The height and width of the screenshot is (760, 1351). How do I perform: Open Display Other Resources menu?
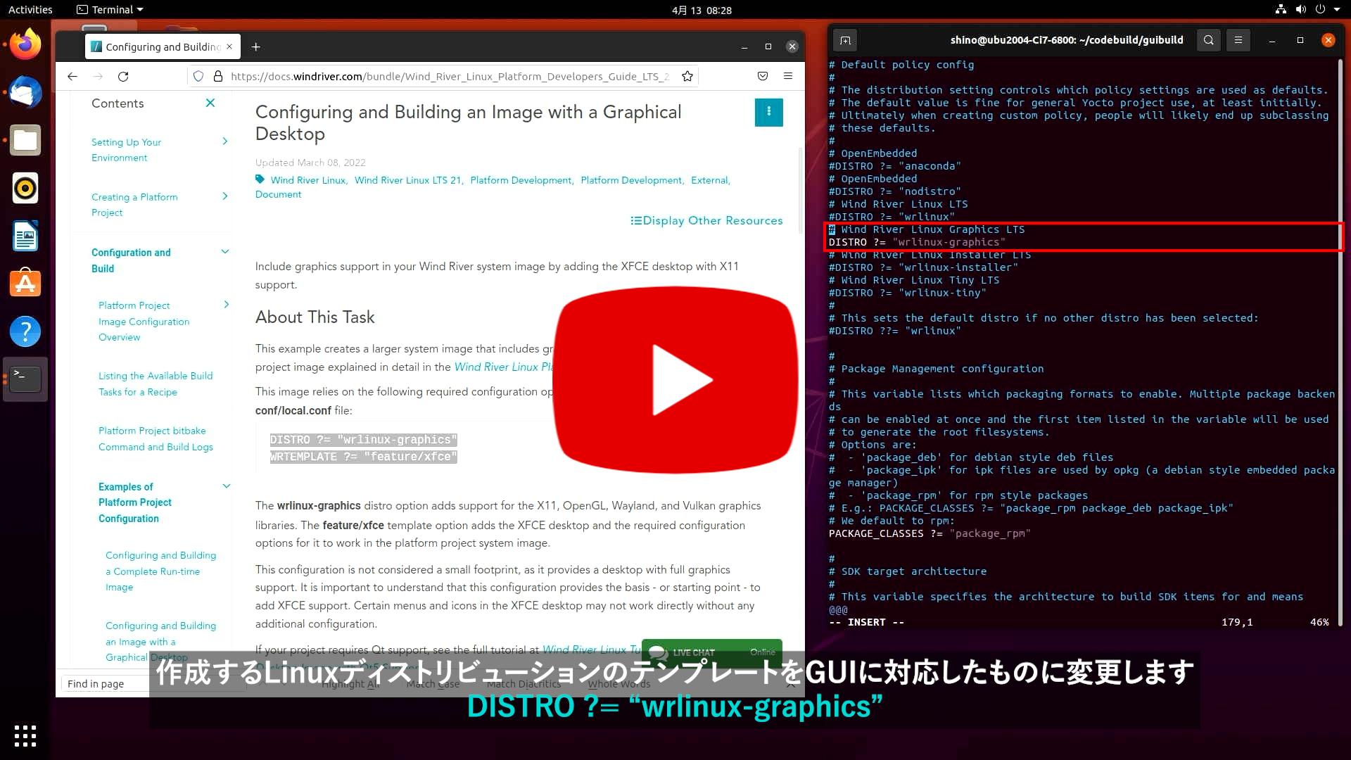point(707,220)
